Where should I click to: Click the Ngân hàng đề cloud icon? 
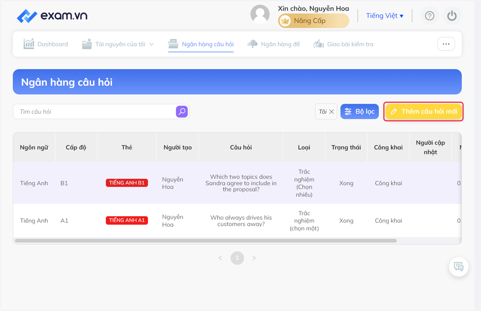(253, 44)
